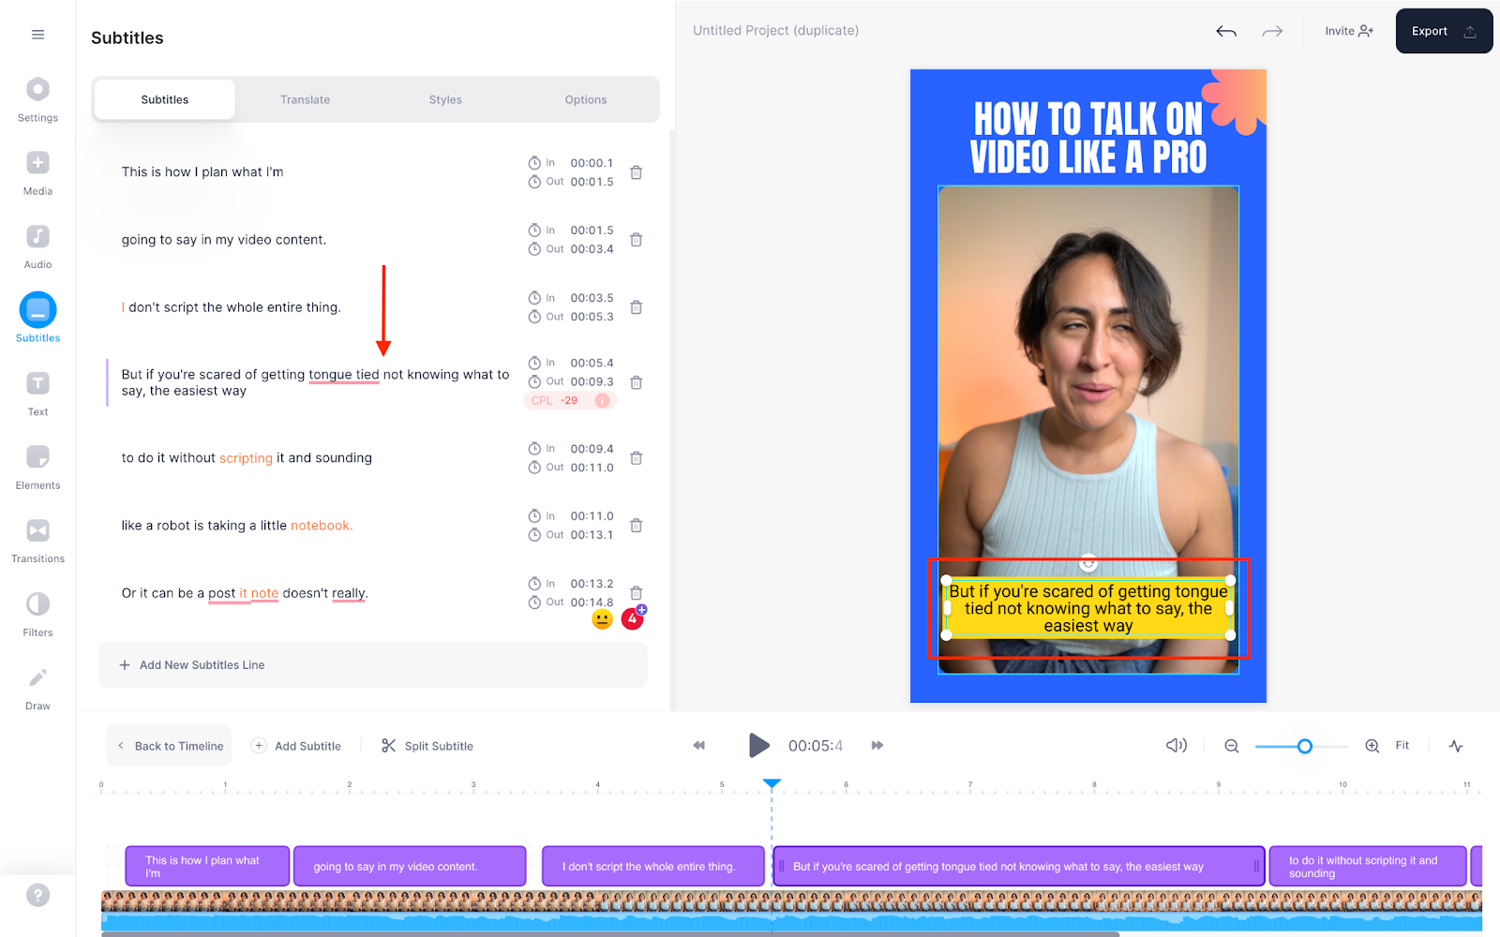
Task: Click the Out time 00:09.3
Action: [x=592, y=382]
